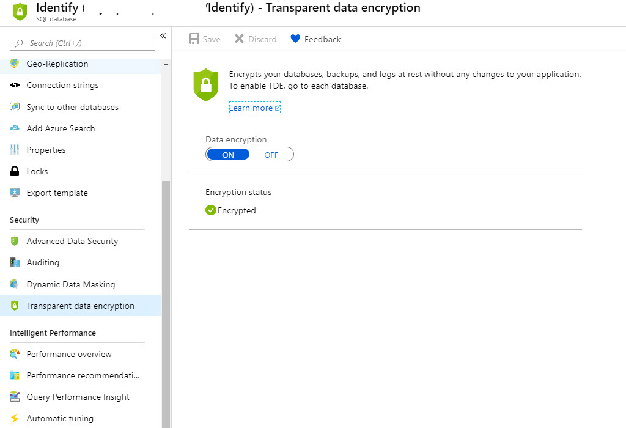This screenshot has width=626, height=428.
Task: Click the Add Azure Search cloud icon
Action: point(15,128)
